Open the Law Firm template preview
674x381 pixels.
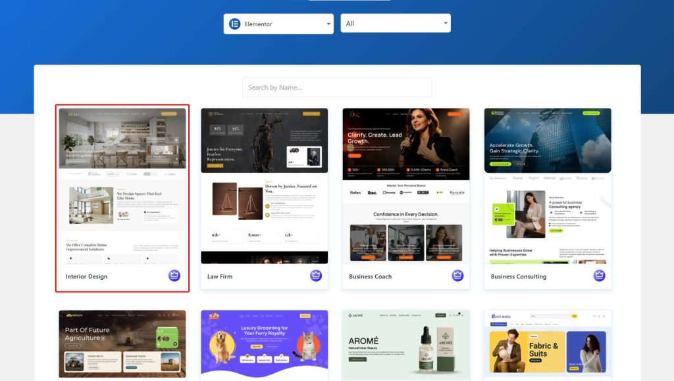(x=264, y=186)
